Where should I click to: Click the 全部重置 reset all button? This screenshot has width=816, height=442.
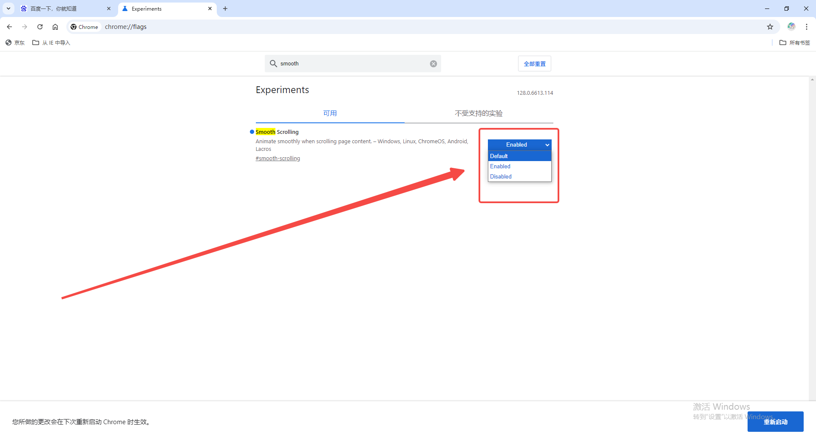[x=535, y=64]
